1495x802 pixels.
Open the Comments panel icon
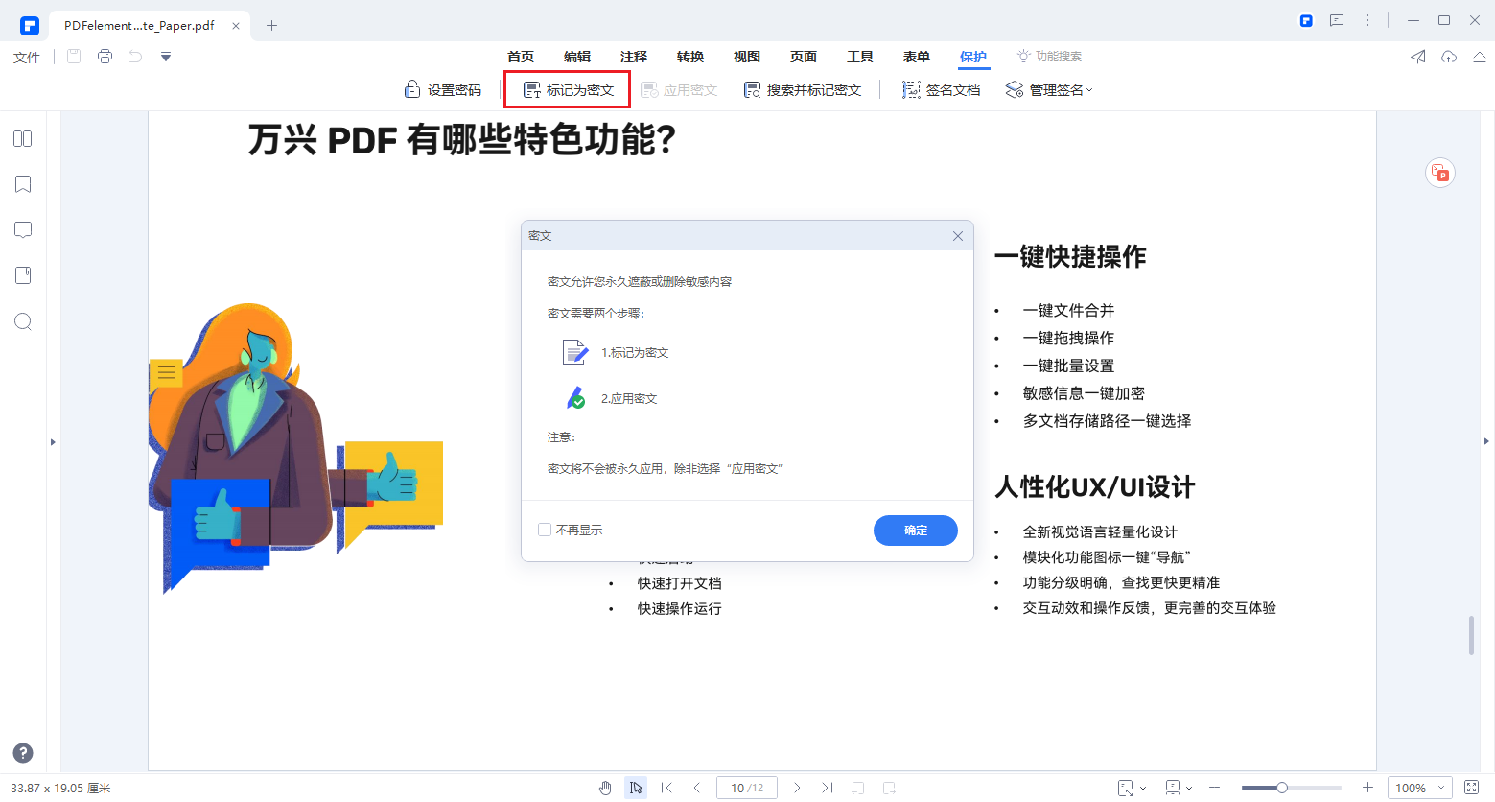(x=23, y=229)
